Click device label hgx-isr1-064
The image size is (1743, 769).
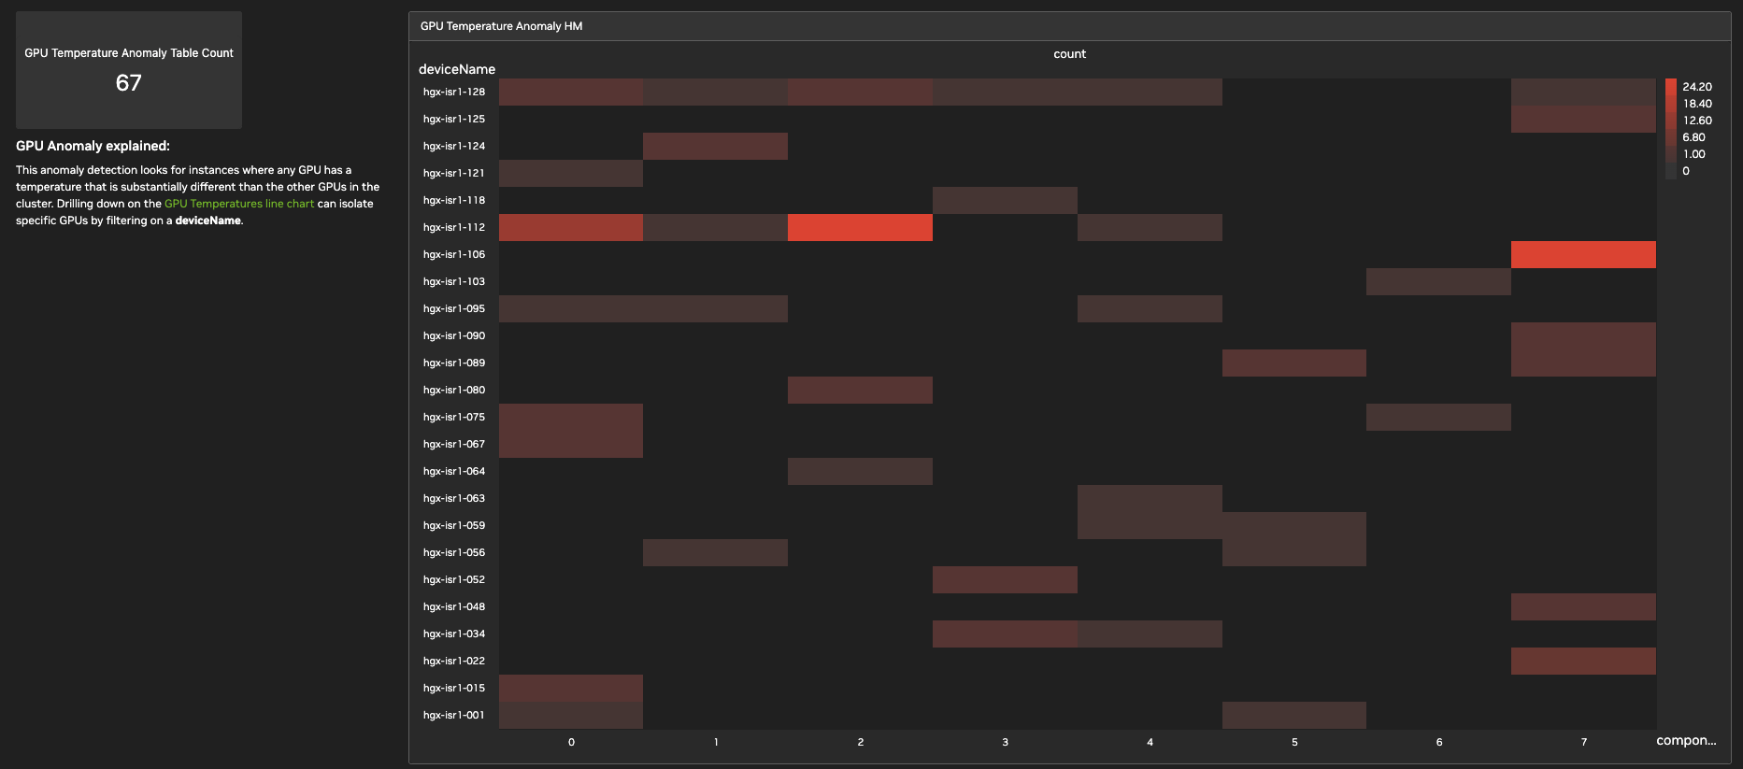point(454,471)
